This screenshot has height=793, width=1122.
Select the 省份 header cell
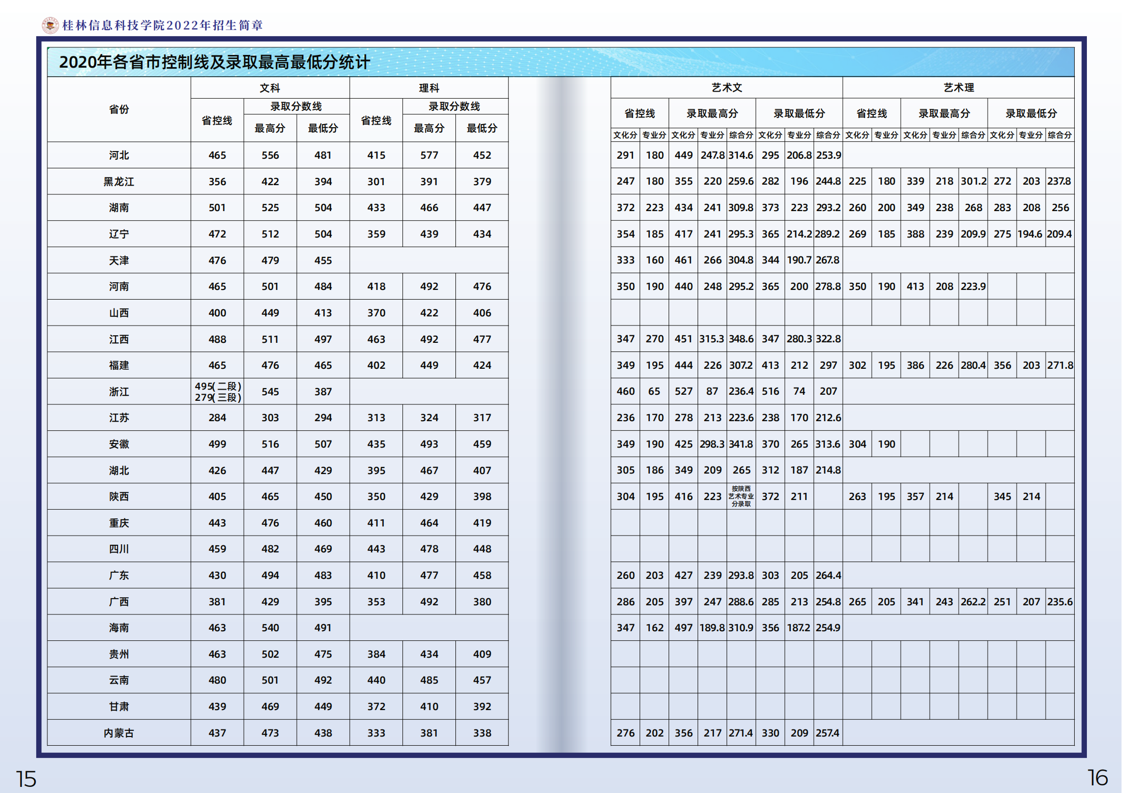pyautogui.click(x=119, y=109)
